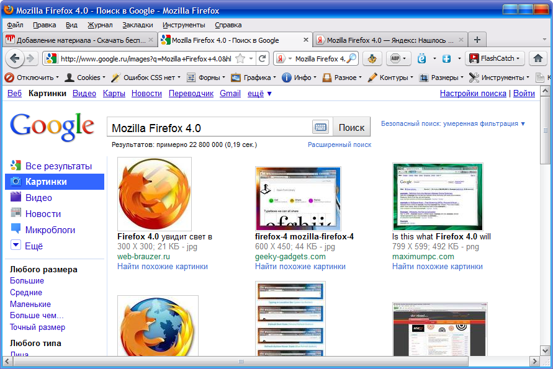Filter images by Средние size
This screenshot has width=553, height=369.
pos(25,293)
